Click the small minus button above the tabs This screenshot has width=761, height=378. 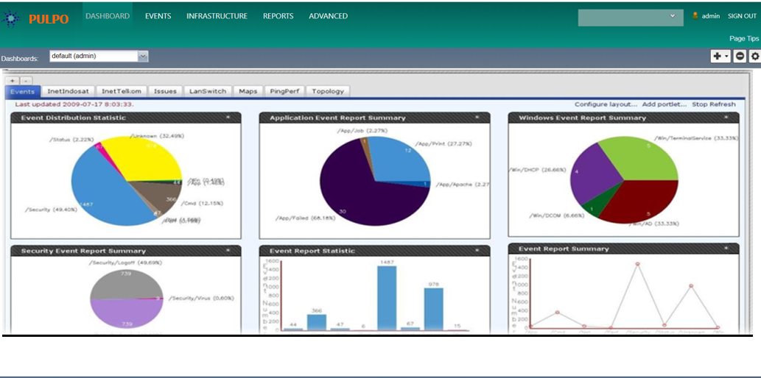click(26, 80)
